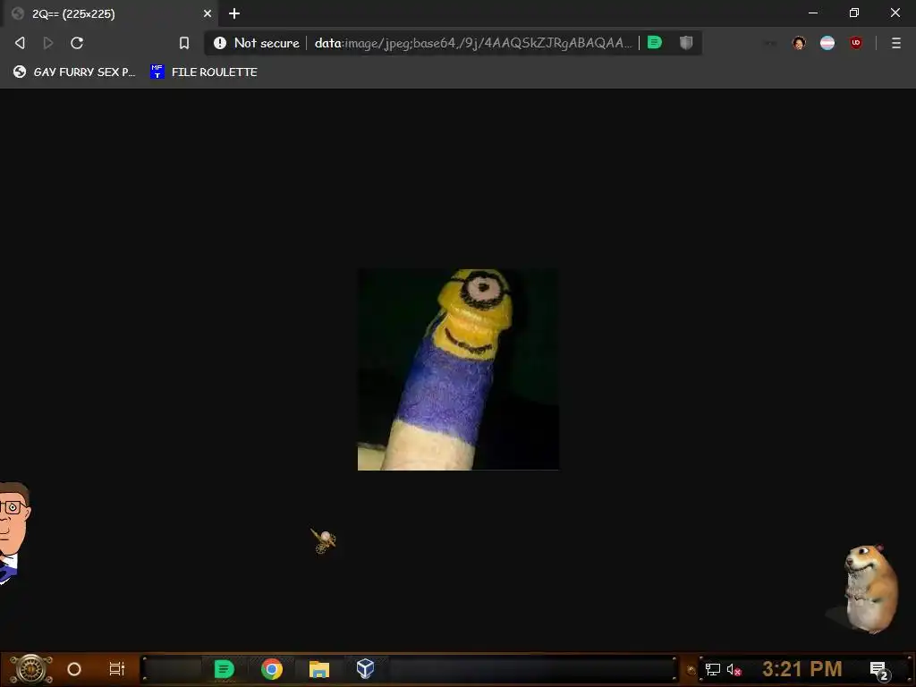
Task: Open the FILE ROULETTE bookmark
Action: 203,72
